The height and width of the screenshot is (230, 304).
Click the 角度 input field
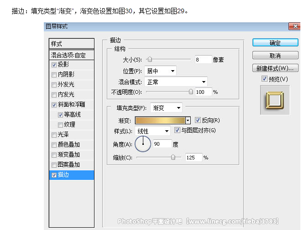click(162, 144)
